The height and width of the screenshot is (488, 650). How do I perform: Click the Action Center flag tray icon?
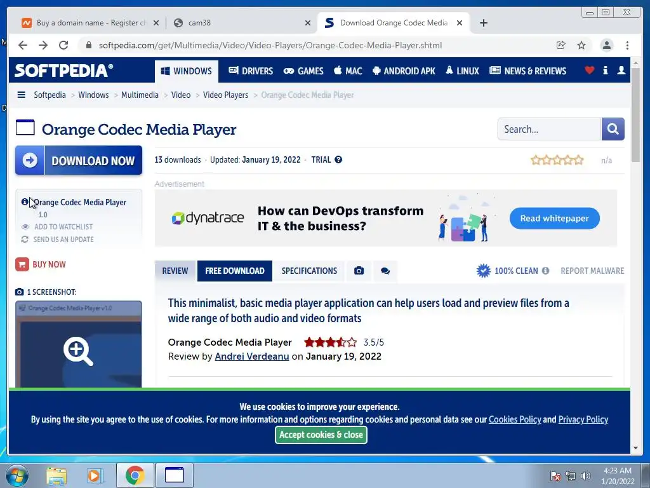555,476
